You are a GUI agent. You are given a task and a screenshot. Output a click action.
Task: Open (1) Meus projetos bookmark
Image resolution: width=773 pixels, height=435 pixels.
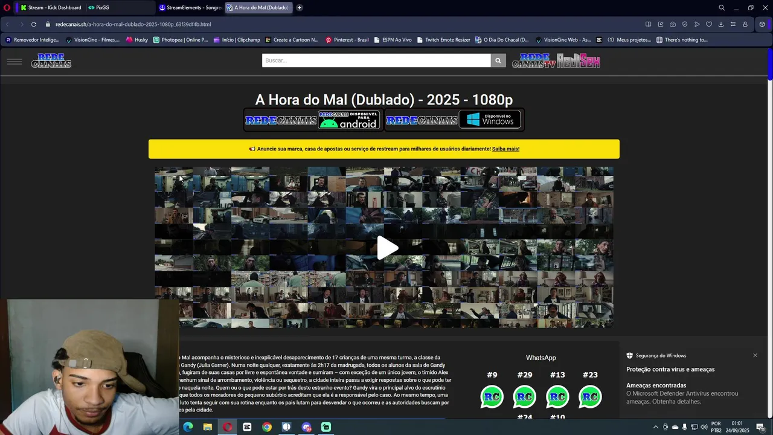click(x=624, y=40)
